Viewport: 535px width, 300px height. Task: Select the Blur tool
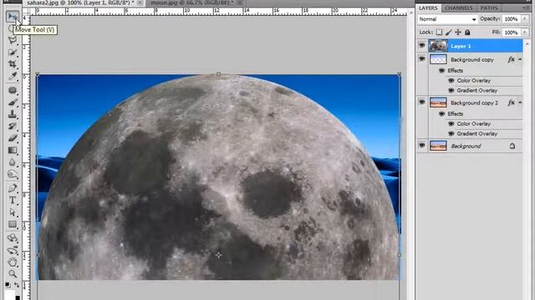pyautogui.click(x=13, y=162)
